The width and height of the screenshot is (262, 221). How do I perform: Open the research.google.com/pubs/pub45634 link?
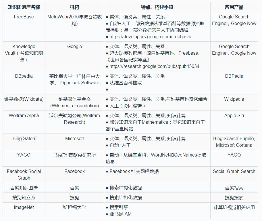(x=154, y=66)
